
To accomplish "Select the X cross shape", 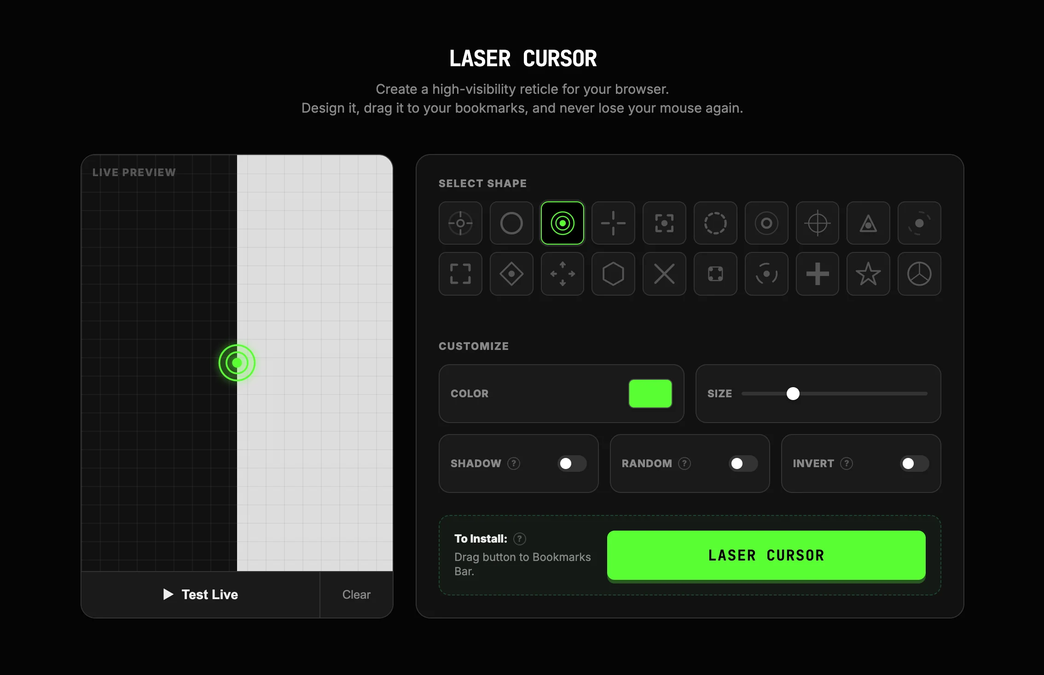I will pos(664,274).
